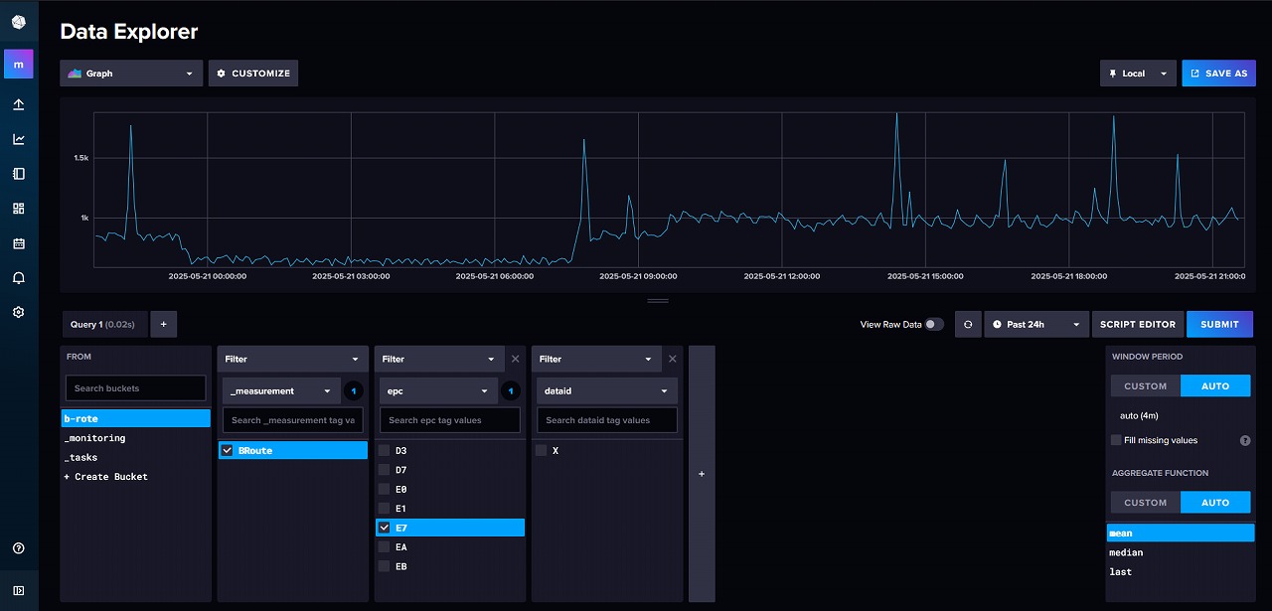Viewport: 1272px width, 611px height.
Task: Toggle View Raw Data switch
Action: tap(934, 324)
